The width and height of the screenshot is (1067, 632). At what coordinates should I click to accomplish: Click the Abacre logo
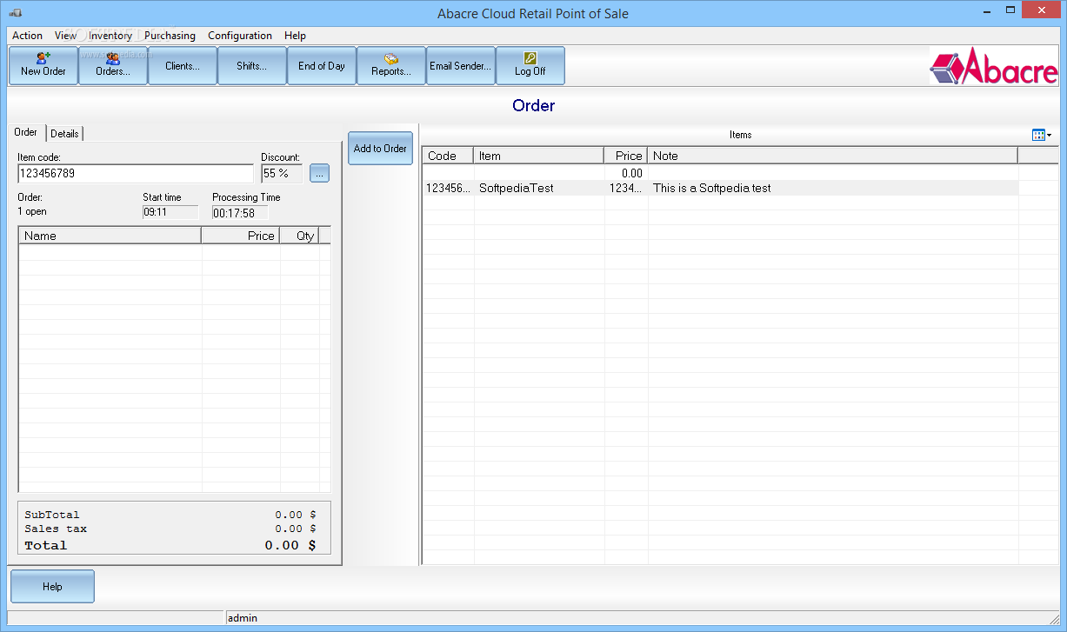point(993,67)
